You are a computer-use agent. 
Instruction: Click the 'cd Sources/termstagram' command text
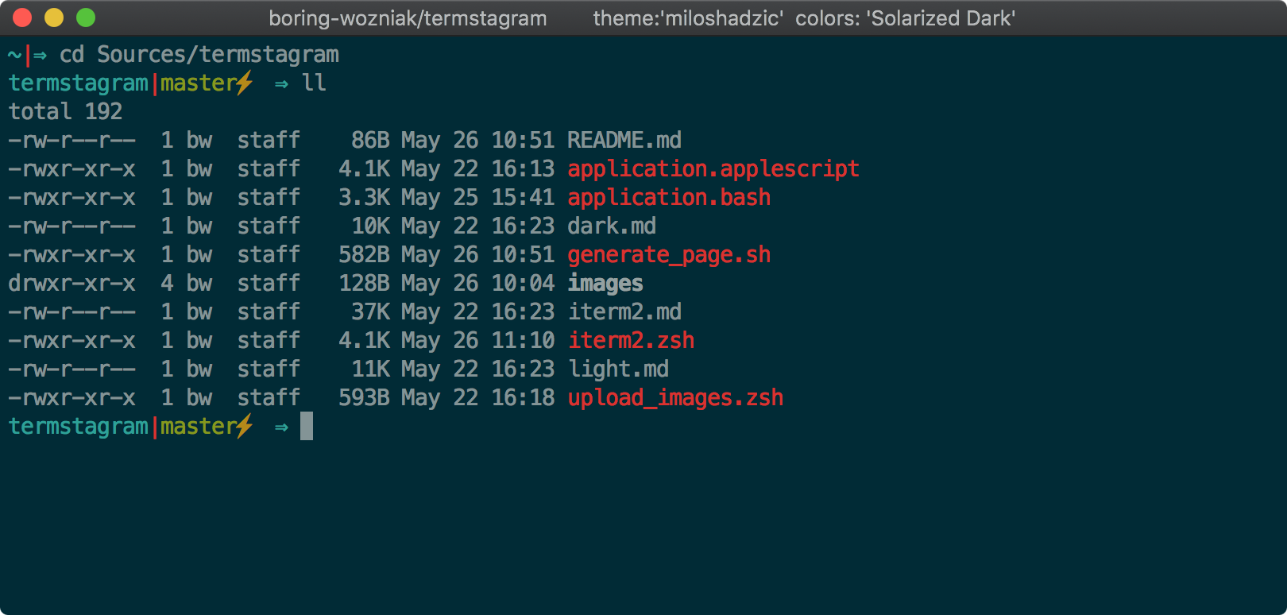click(x=199, y=55)
